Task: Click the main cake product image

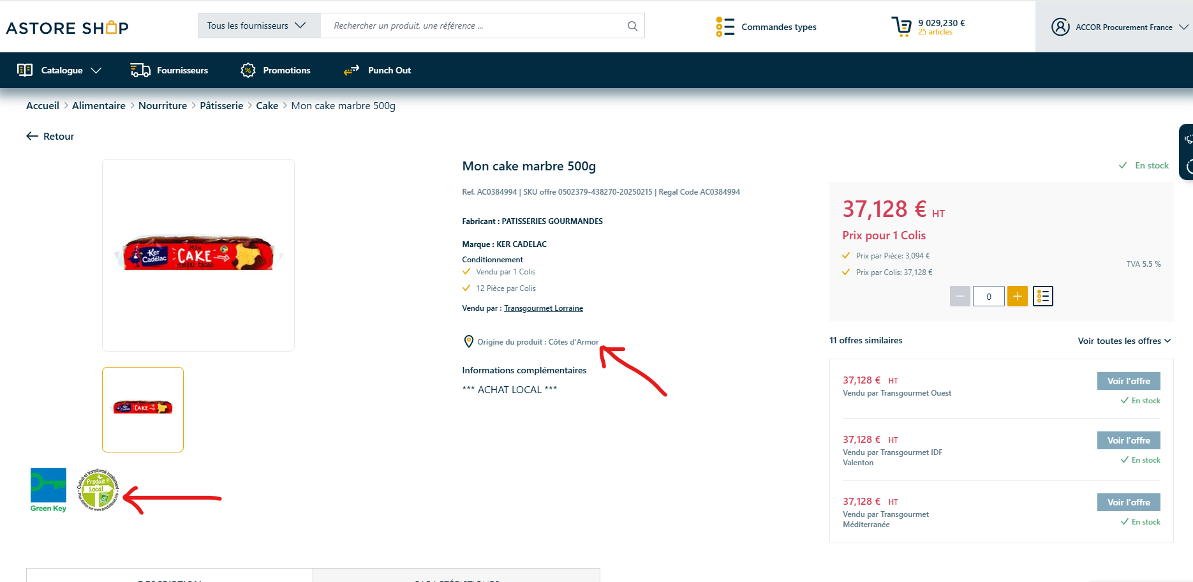Action: (198, 255)
